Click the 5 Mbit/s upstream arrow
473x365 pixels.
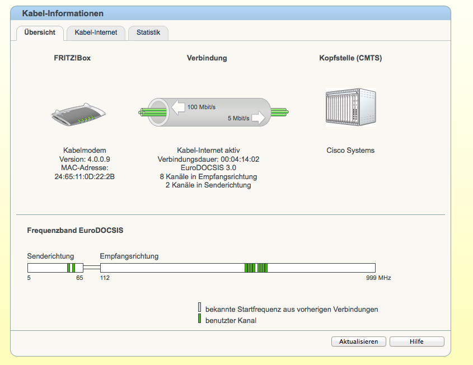(x=257, y=118)
